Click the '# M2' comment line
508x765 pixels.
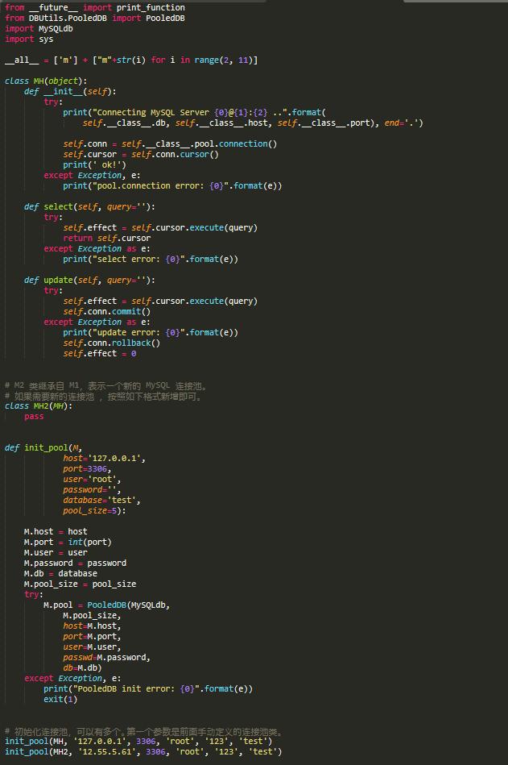(106, 386)
